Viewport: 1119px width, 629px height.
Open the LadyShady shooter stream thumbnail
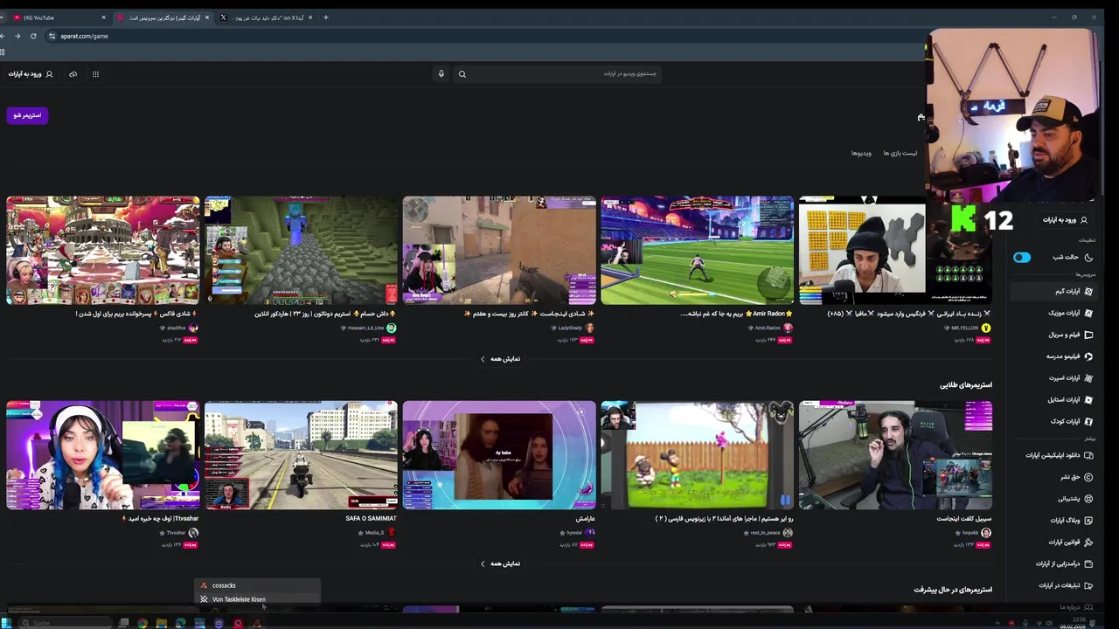499,251
